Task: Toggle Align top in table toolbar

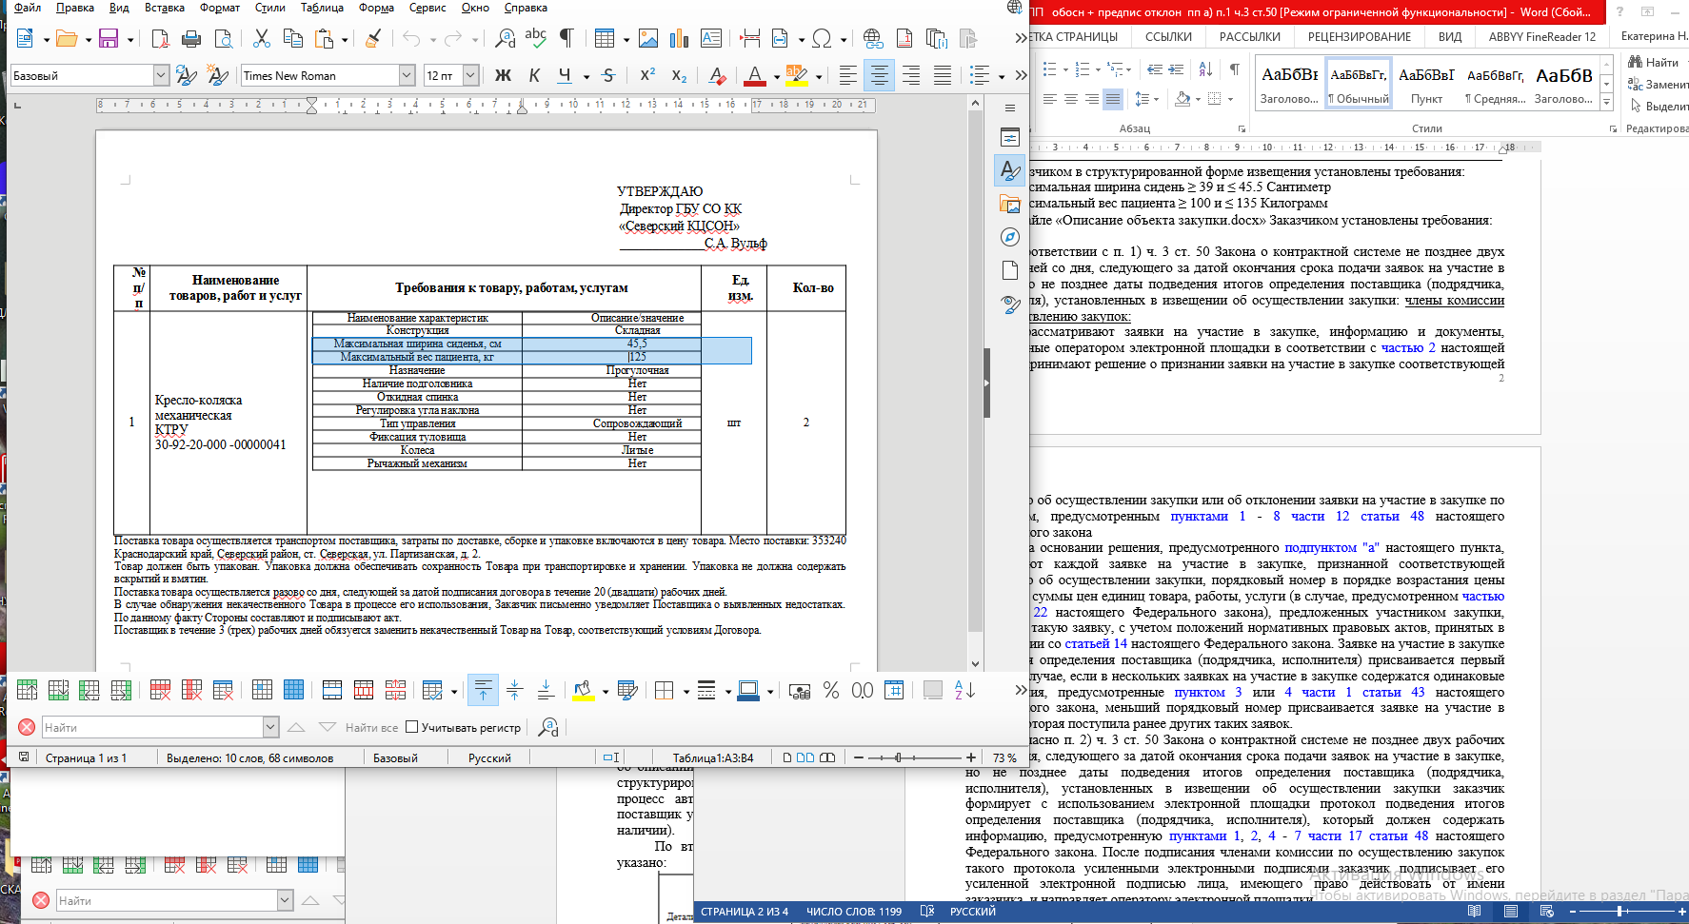Action: pos(483,690)
